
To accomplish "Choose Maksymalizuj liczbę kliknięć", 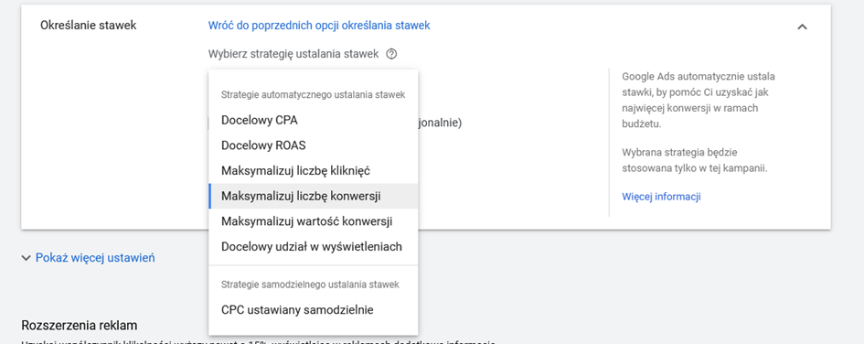I will coord(313,171).
